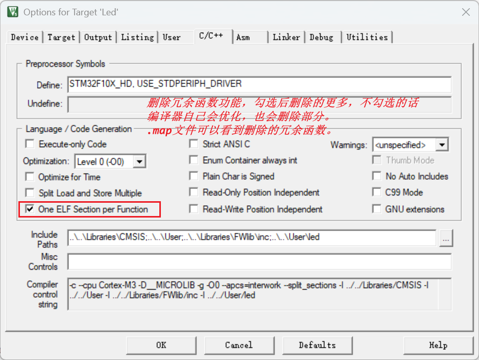Image resolution: width=479 pixels, height=360 pixels.
Task: Go to the Target tab
Action: pyautogui.click(x=61, y=37)
